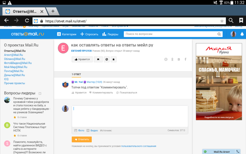
Task: Expand Прочие проекты link
Action: click(x=14, y=83)
